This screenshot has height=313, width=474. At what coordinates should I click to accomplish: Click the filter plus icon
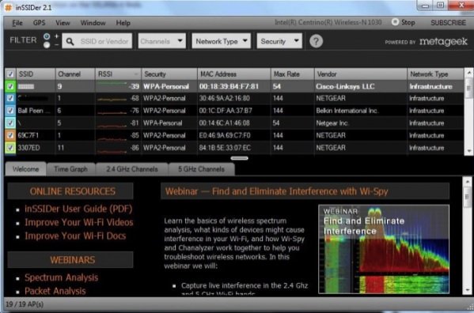coord(56,36)
